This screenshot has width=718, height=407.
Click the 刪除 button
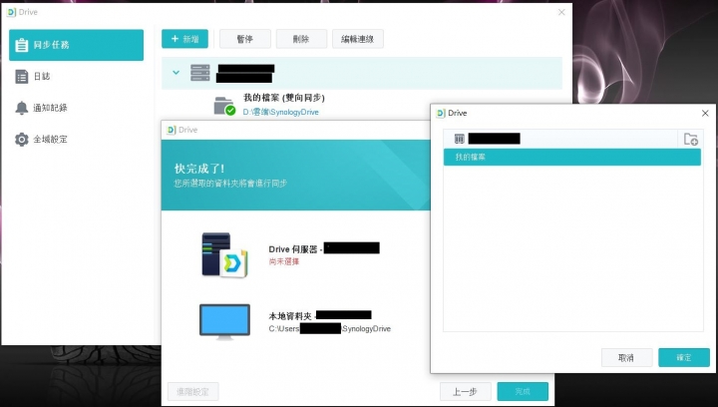tap(301, 39)
